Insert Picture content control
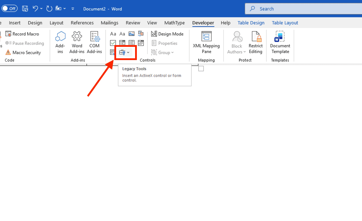Screen dimensions: 362x221 [132, 34]
